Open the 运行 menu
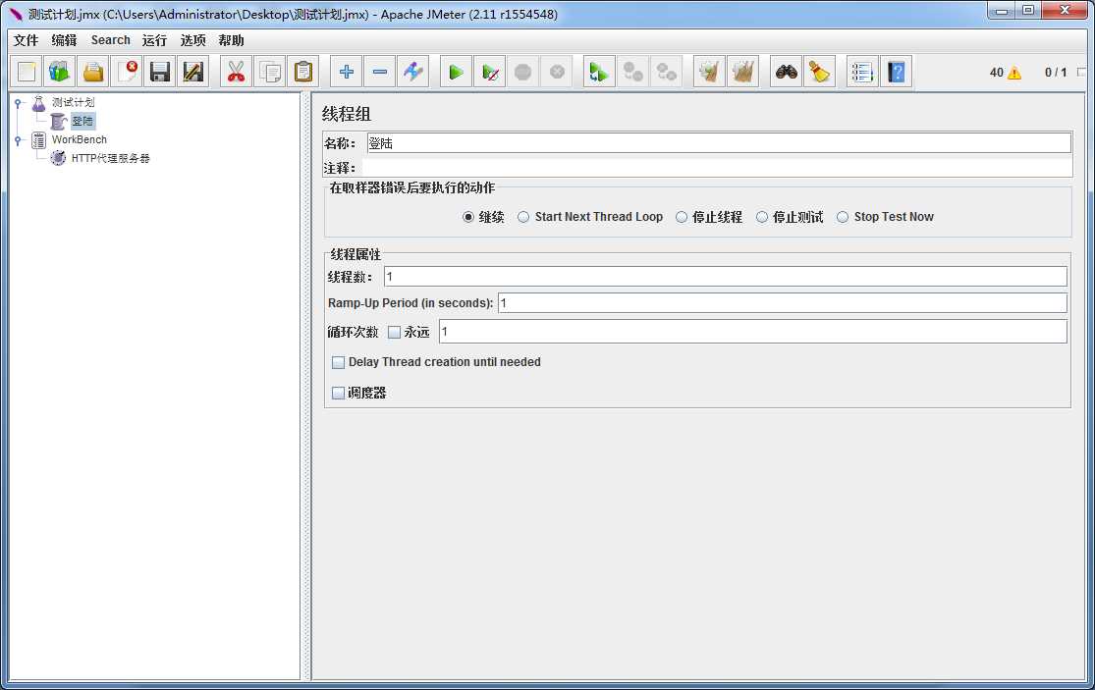This screenshot has width=1095, height=690. [154, 40]
